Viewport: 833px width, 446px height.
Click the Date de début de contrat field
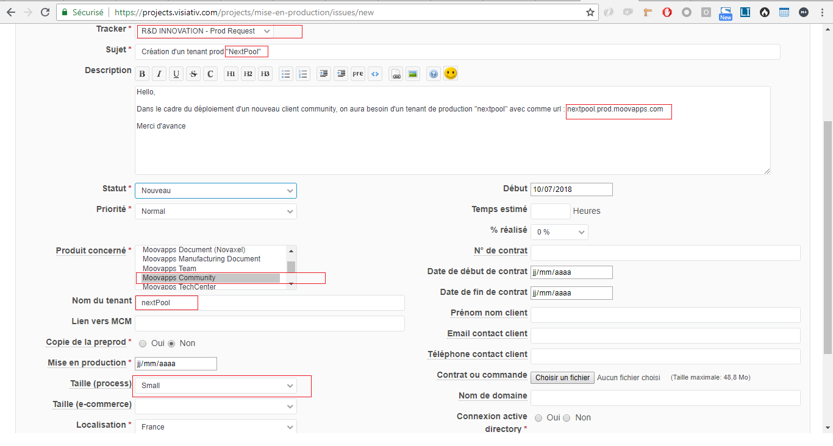click(571, 272)
